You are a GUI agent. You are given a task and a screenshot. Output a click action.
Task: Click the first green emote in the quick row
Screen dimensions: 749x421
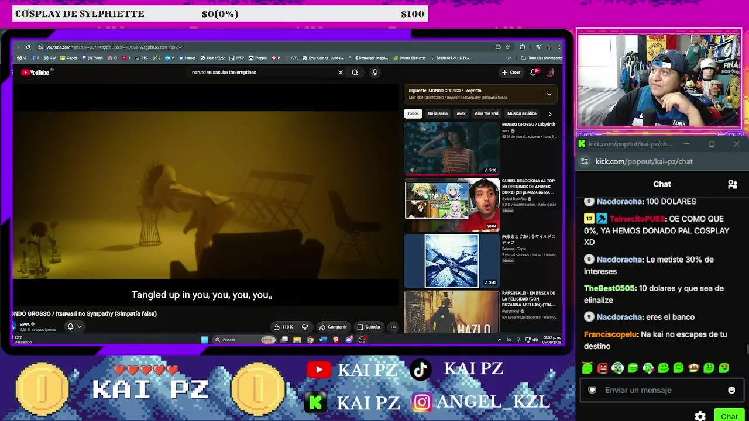tap(587, 368)
